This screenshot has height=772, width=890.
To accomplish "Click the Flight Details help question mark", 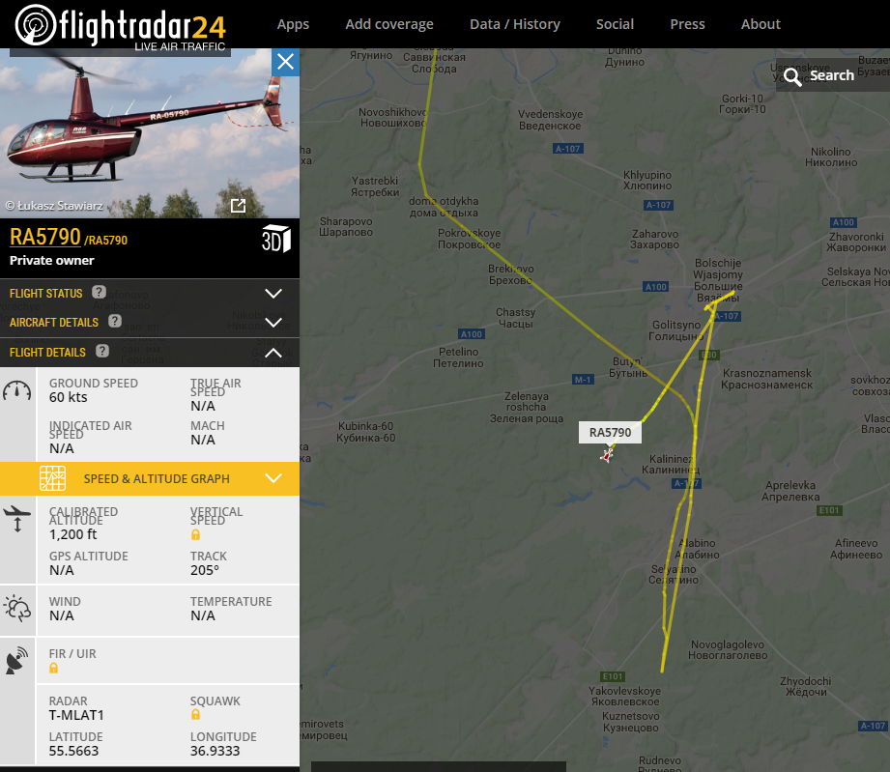I will pos(102,351).
